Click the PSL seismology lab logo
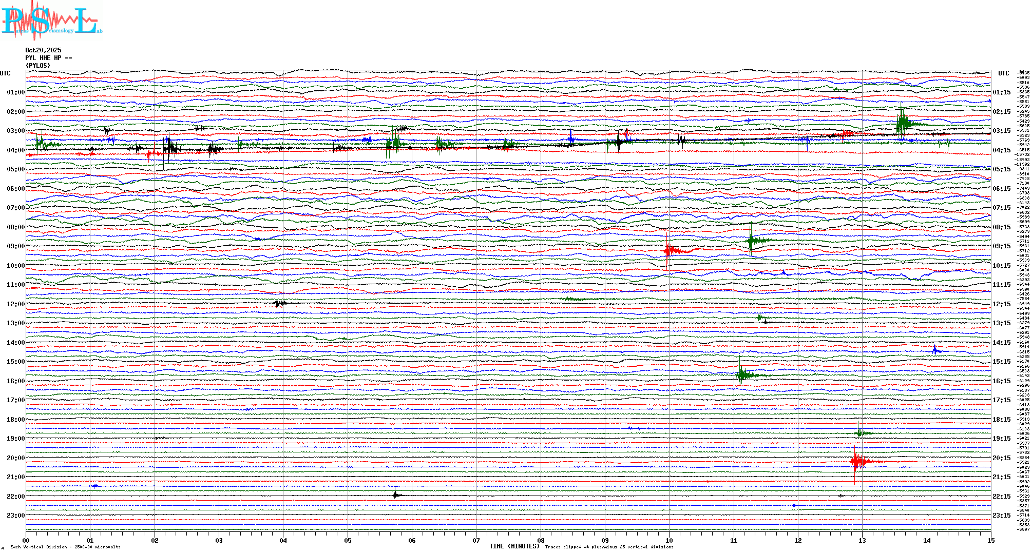 coord(51,21)
